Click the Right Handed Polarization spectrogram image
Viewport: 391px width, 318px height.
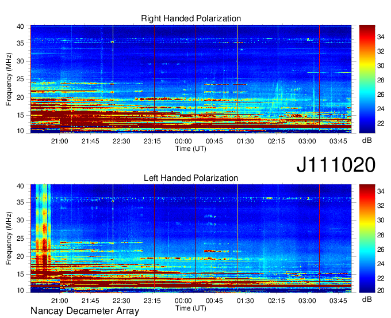click(x=191, y=79)
